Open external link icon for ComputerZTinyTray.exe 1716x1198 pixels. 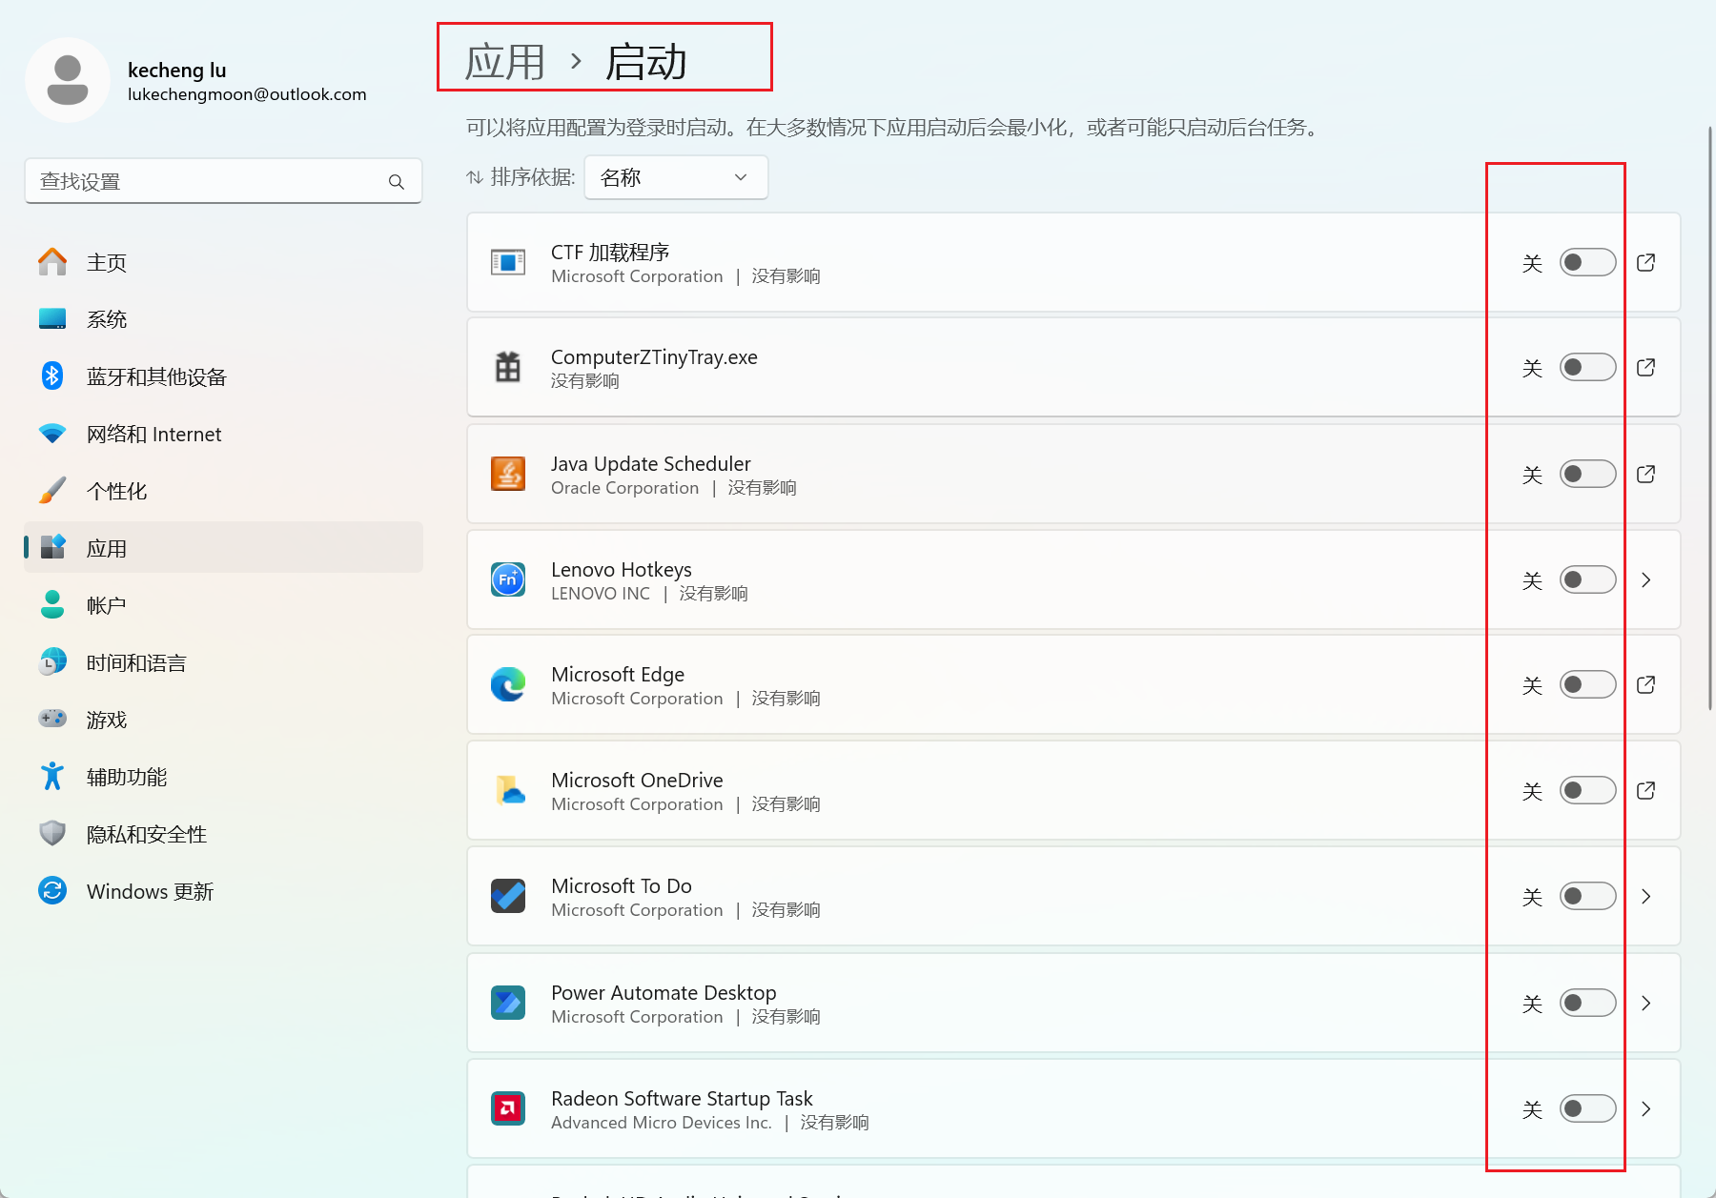1645,367
